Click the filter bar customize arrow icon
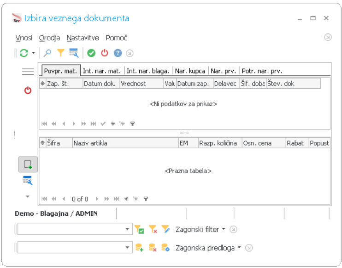Viewport: 342px width, 268px height. [x=233, y=229]
